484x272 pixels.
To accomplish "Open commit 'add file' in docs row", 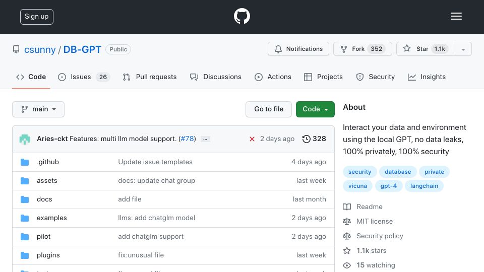I will point(130,199).
